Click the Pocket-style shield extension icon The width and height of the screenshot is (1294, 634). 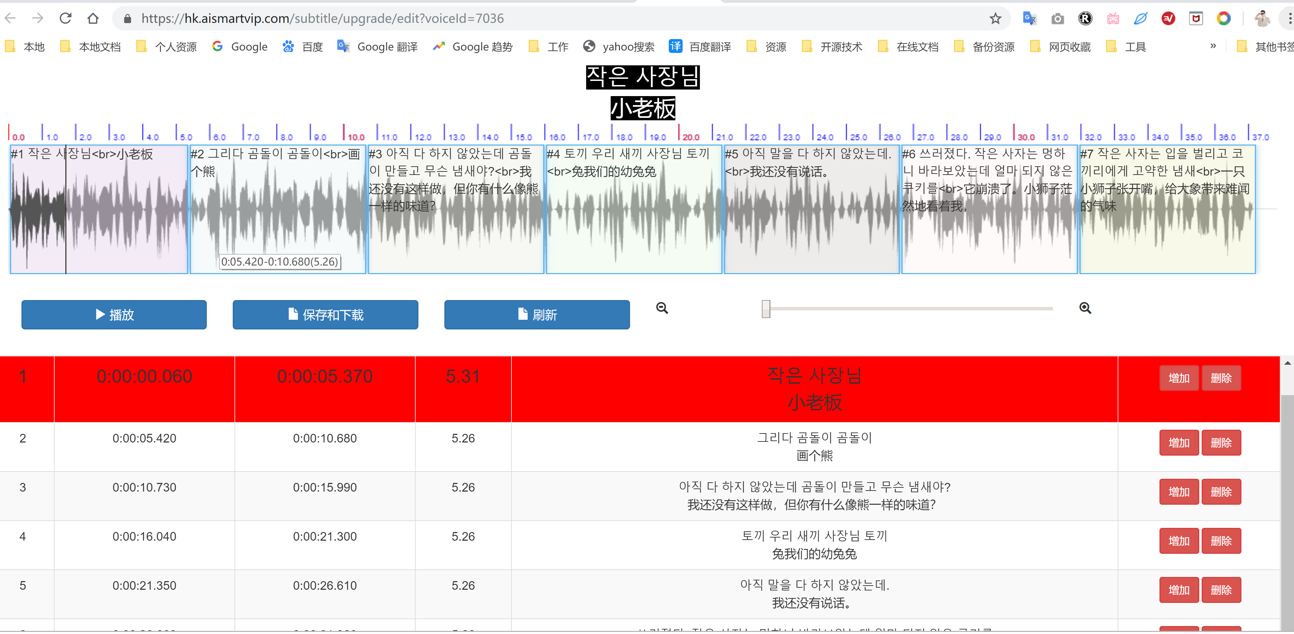1196,19
